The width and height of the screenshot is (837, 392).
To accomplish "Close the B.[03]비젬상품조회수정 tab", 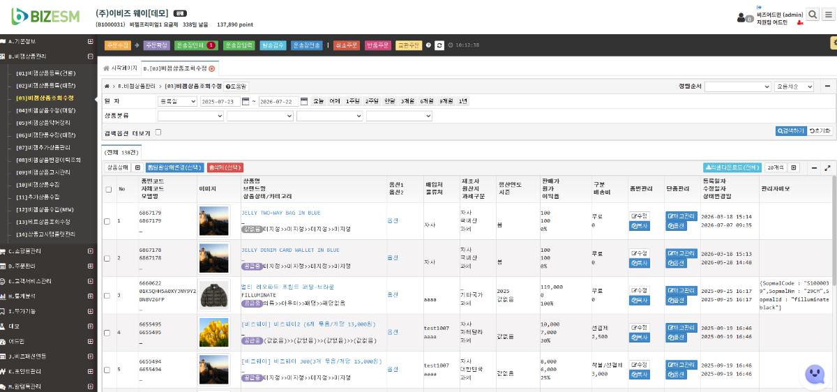I will point(212,68).
